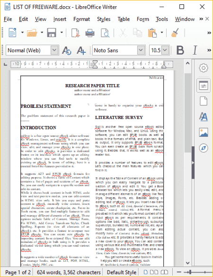Export directly as PDF icon
The image size is (213, 277).
pyautogui.click(x=76, y=33)
